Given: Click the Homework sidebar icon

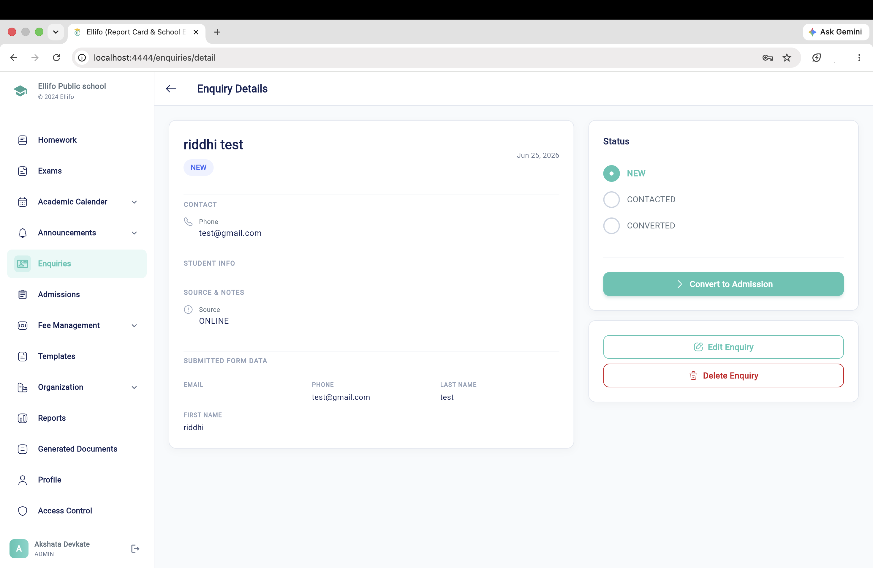Looking at the screenshot, I should pyautogui.click(x=22, y=140).
